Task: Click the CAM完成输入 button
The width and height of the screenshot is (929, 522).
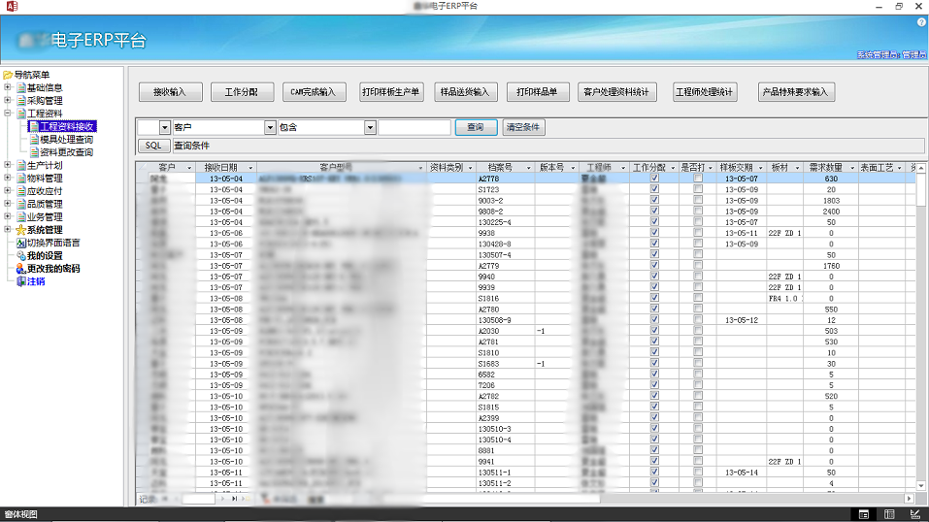Action: click(314, 92)
